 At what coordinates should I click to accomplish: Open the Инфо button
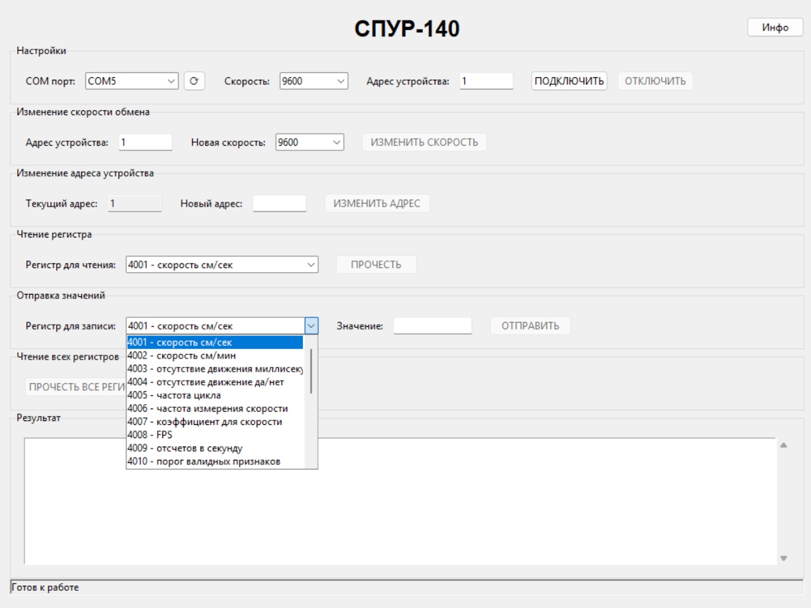pyautogui.click(x=775, y=27)
